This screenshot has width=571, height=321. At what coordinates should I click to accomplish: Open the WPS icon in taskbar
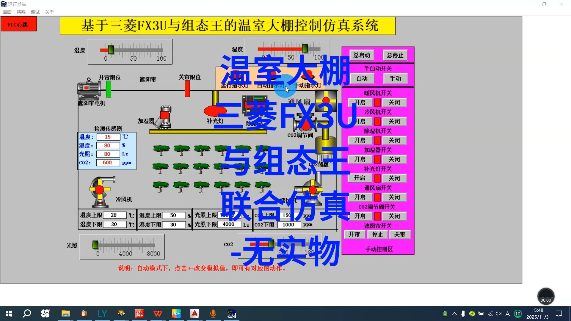[158, 314]
